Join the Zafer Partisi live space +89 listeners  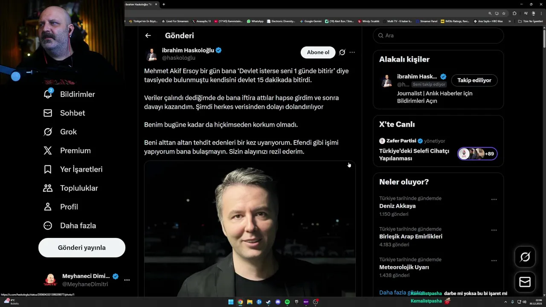tap(477, 154)
